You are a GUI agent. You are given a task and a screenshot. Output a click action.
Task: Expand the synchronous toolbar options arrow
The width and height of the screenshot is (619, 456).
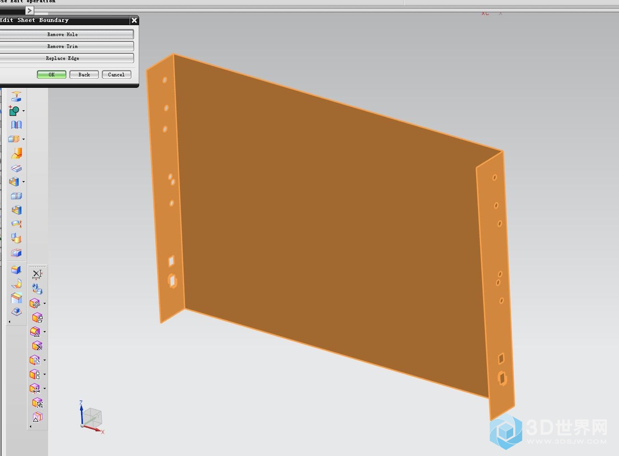[31, 427]
